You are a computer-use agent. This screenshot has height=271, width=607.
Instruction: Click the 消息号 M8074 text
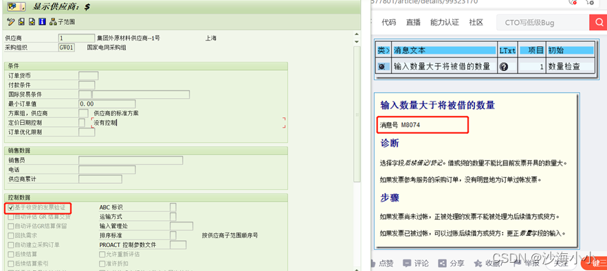[x=400, y=125]
